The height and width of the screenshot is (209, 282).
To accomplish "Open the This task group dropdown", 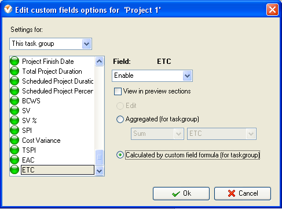I will [x=50, y=44].
